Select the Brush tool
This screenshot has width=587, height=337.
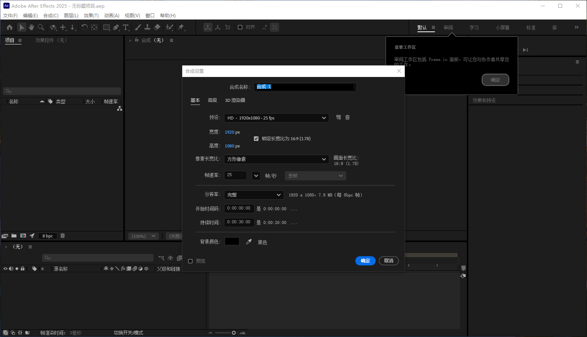point(138,27)
